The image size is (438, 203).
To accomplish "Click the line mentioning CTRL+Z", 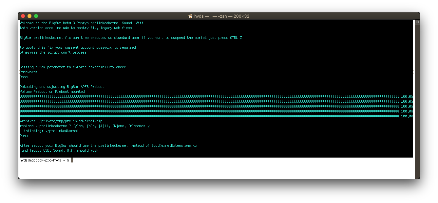I will [x=131, y=38].
